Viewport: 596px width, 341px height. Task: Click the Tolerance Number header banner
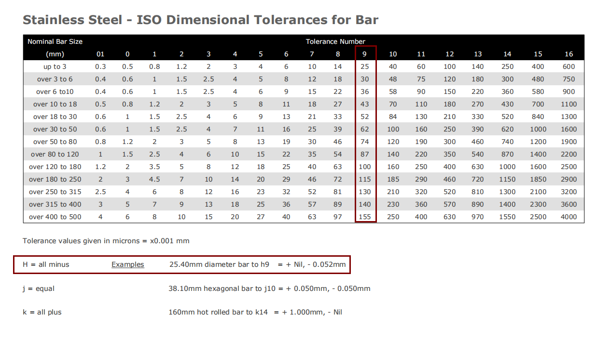(335, 41)
